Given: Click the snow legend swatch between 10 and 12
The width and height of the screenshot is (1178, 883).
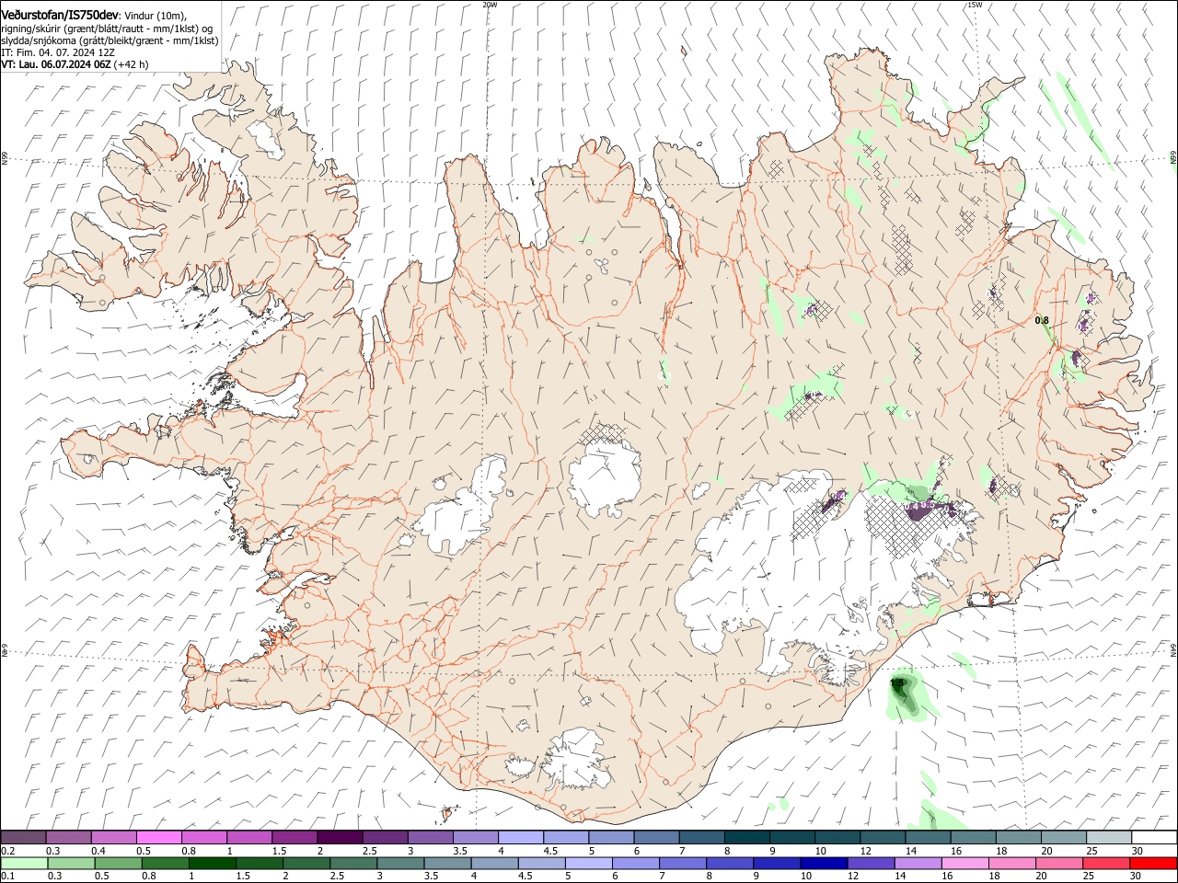Looking at the screenshot, I should coord(837,837).
